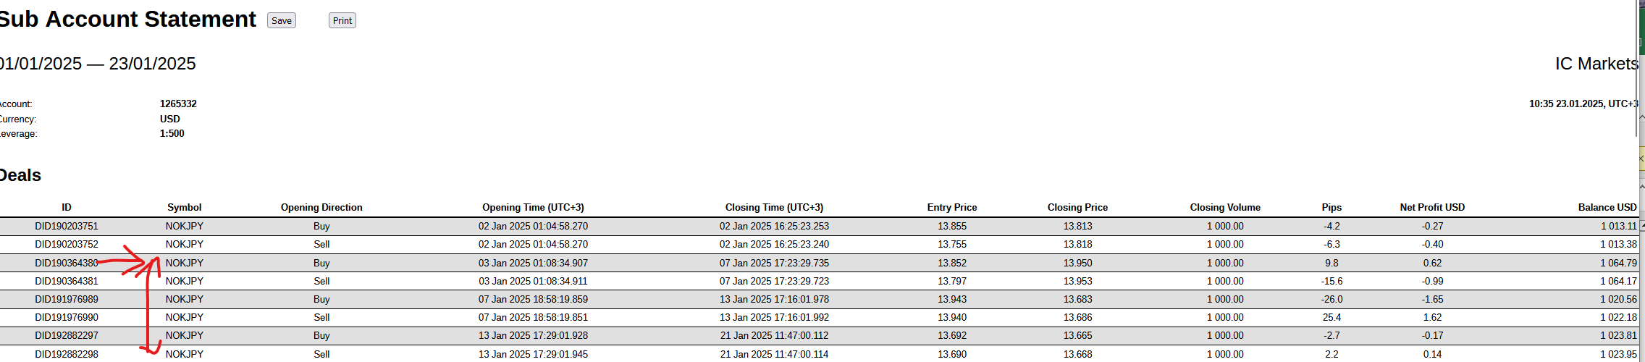Select deal ID DID192882297
This screenshot has height=362, width=1645.
[x=67, y=335]
